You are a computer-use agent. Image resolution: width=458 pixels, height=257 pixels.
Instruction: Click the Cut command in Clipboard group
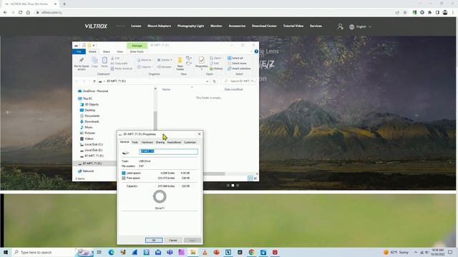pos(115,59)
